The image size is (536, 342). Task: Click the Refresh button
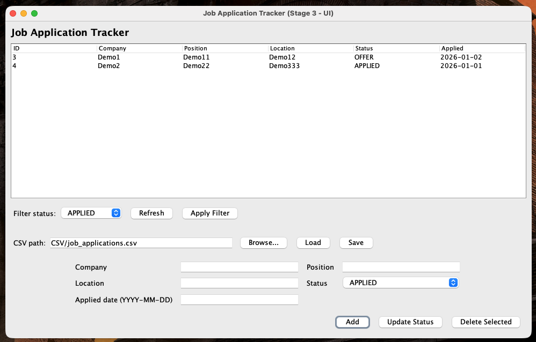[x=151, y=213]
